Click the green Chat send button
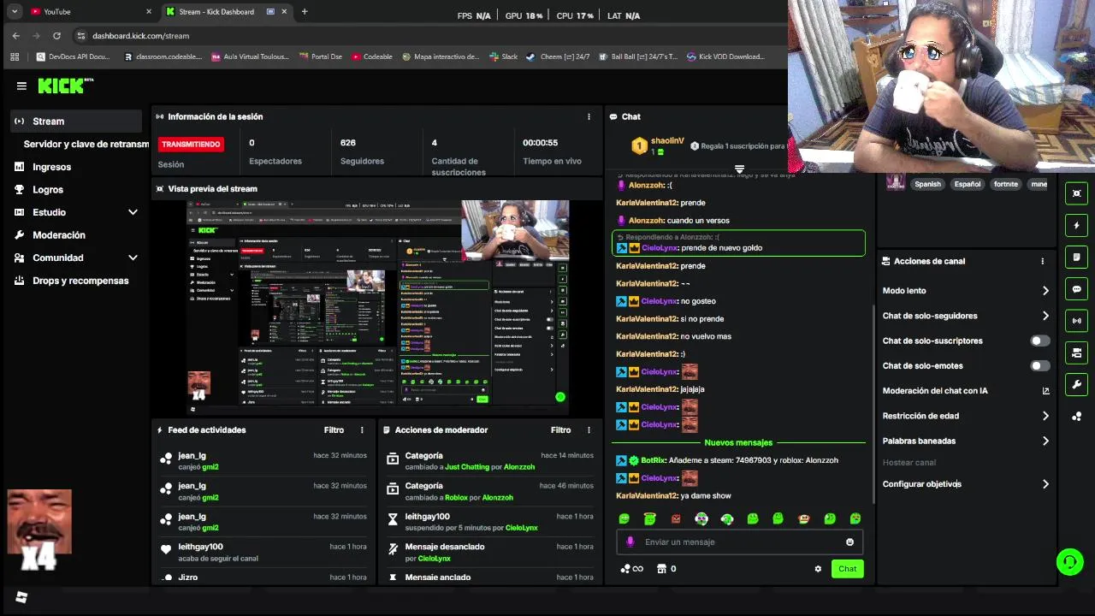This screenshot has height=616, width=1095. [847, 569]
